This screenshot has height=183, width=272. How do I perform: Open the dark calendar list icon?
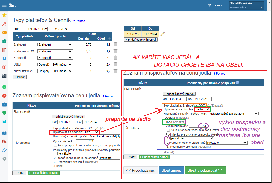[4, 76]
